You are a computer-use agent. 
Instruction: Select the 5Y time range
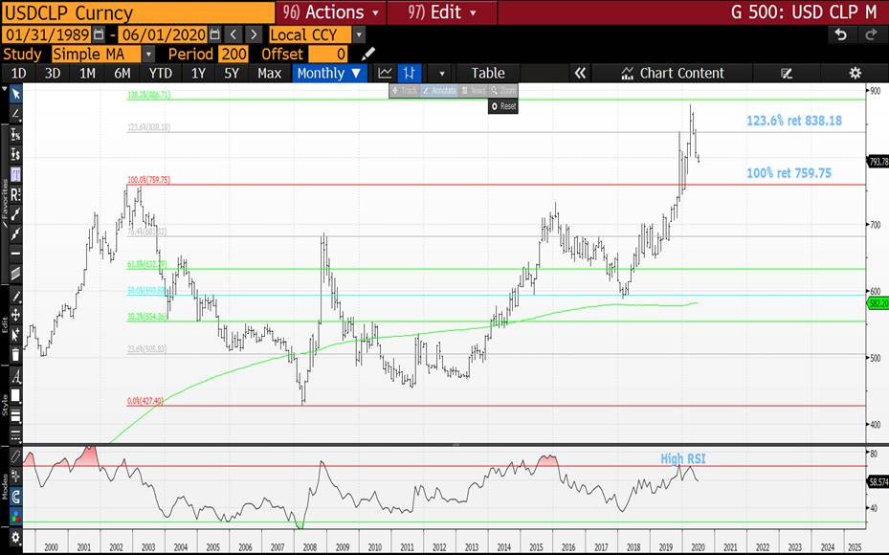[x=232, y=73]
